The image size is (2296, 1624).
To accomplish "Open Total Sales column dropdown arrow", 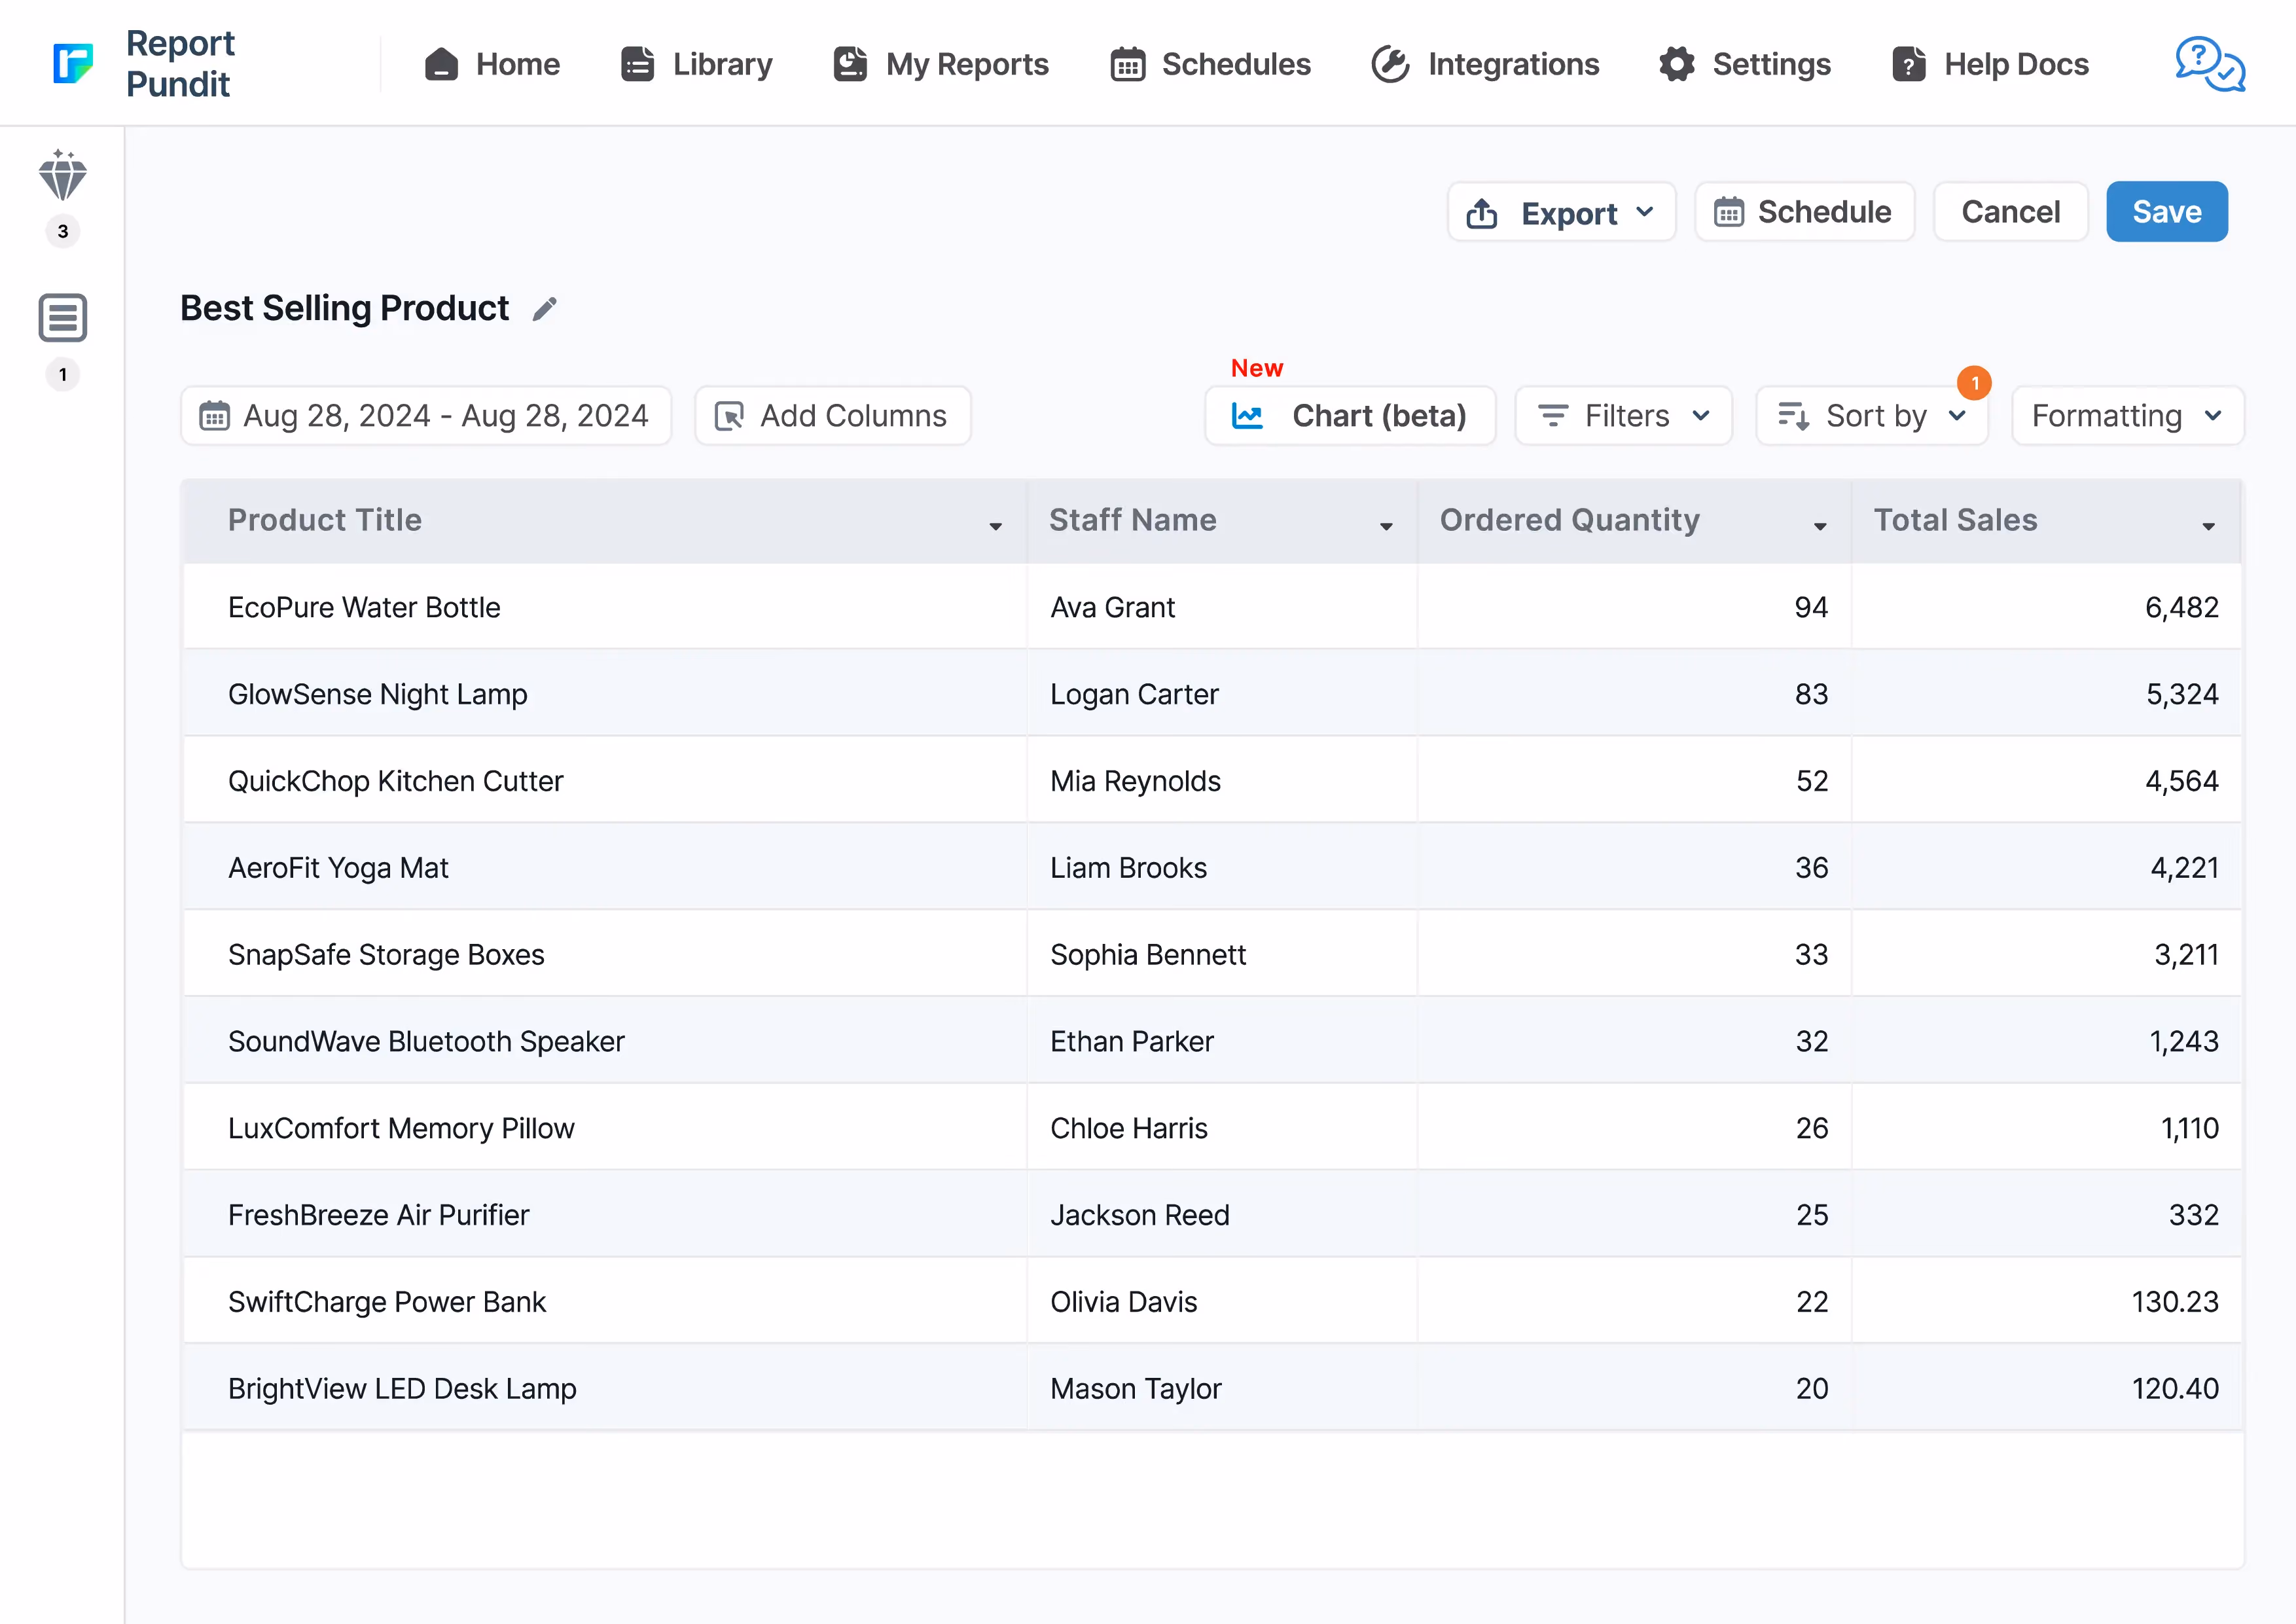I will click(2208, 527).
